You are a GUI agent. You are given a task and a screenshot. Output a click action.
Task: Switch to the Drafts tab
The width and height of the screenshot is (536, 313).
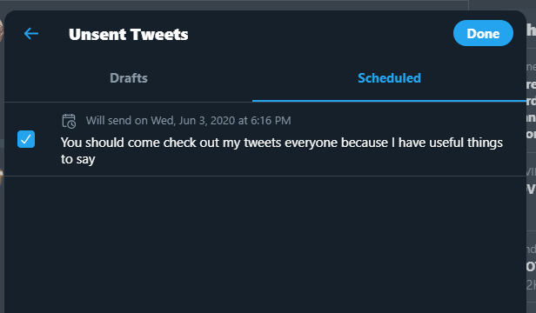129,78
